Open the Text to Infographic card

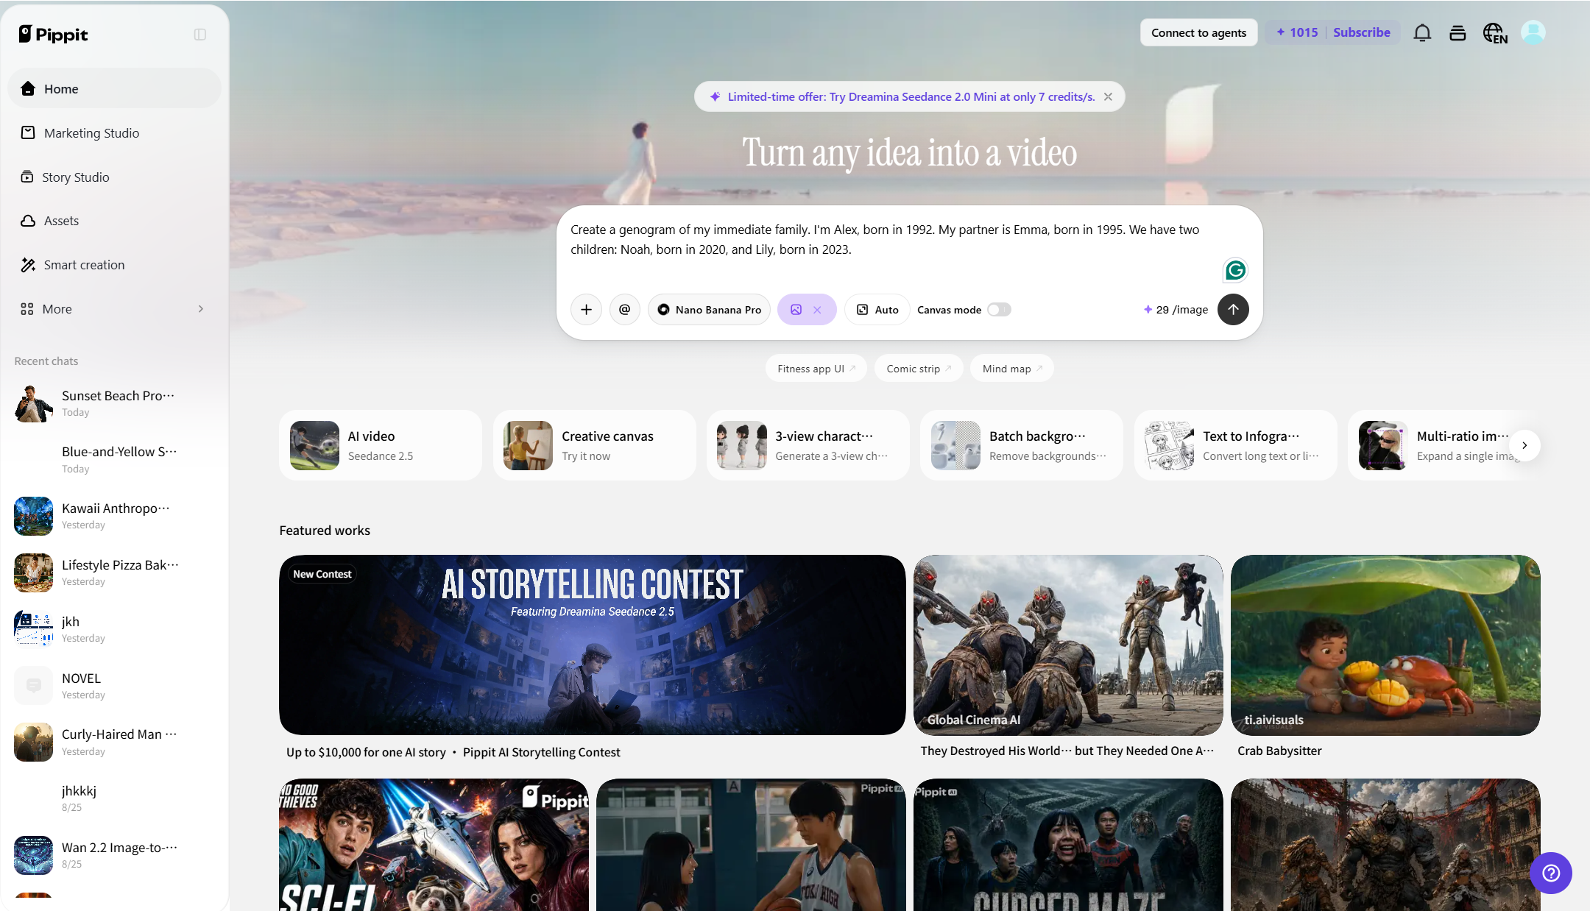[x=1235, y=445]
